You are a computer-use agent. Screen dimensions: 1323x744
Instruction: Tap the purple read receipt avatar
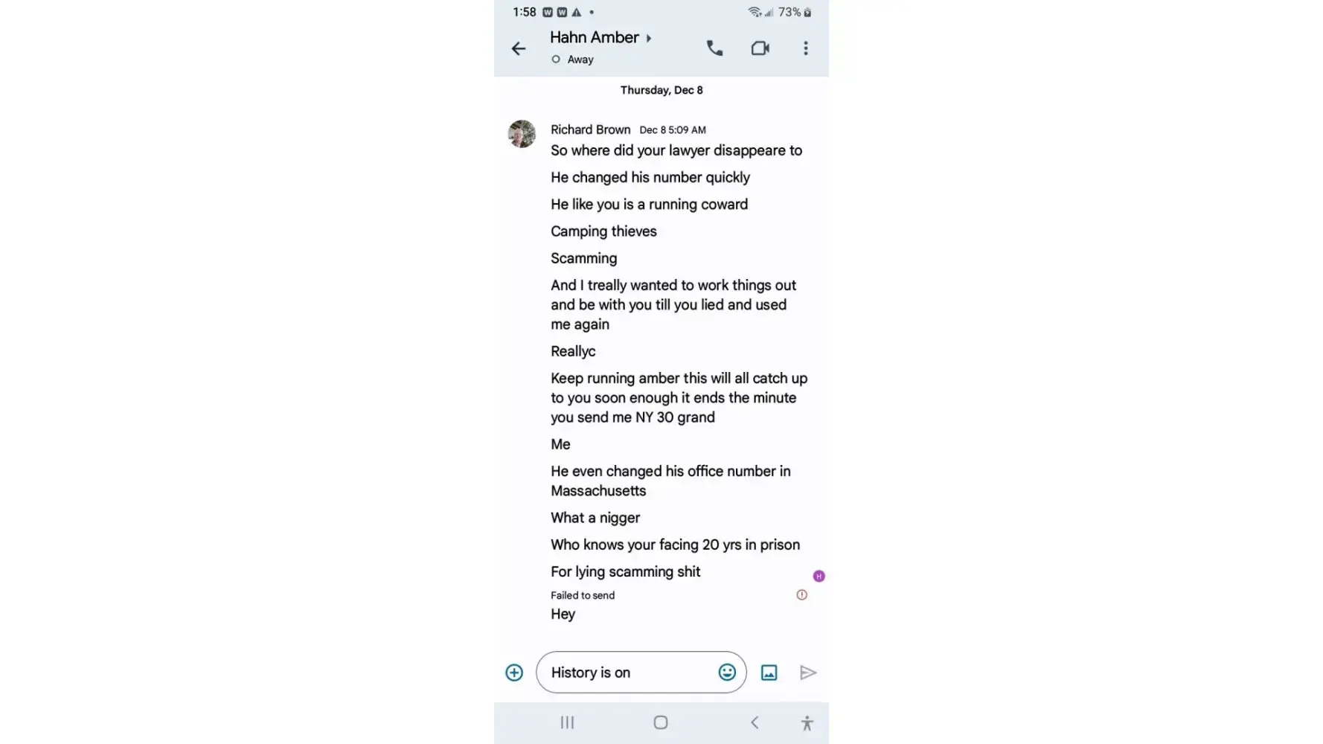819,576
